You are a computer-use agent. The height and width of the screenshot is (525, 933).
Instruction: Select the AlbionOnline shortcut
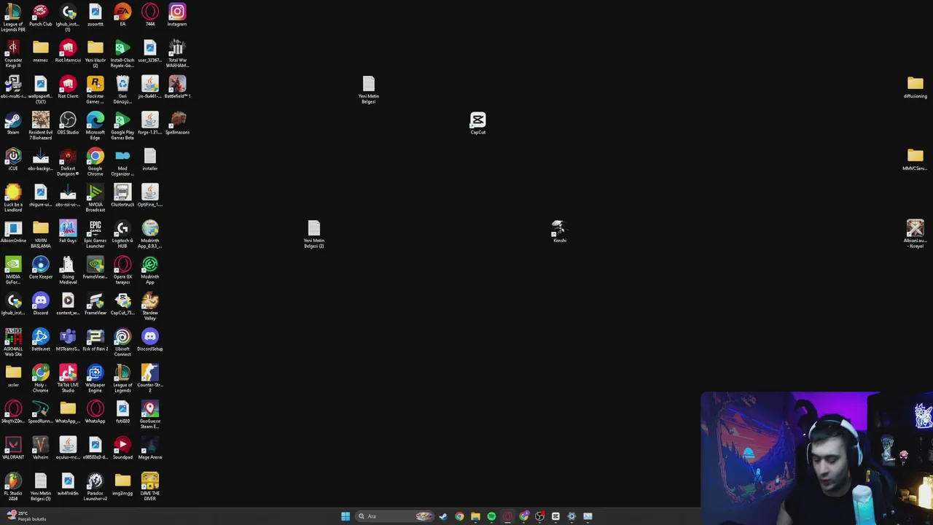pos(13,231)
